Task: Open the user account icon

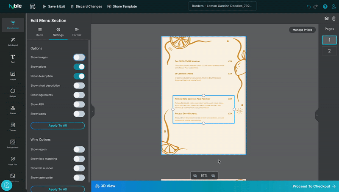Action: (x=334, y=6)
